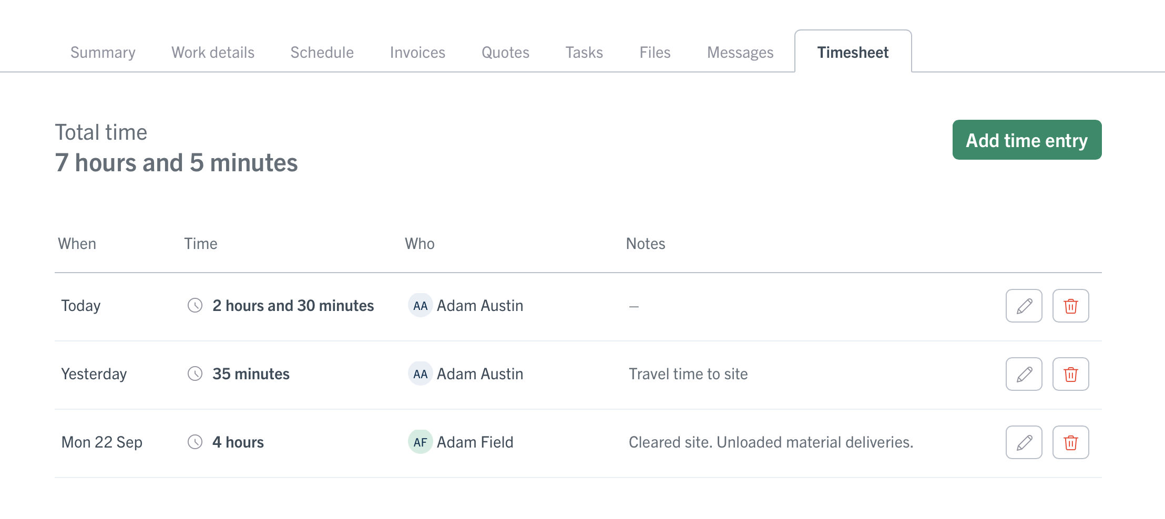
Task: Select the Timesheet tab
Action: tap(853, 51)
